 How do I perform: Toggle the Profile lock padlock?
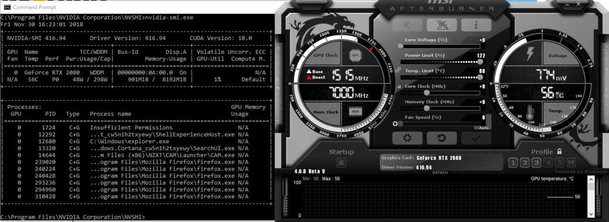[560, 152]
